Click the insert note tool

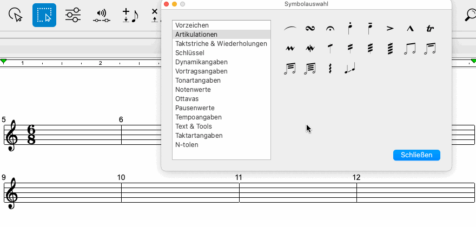pos(130,15)
